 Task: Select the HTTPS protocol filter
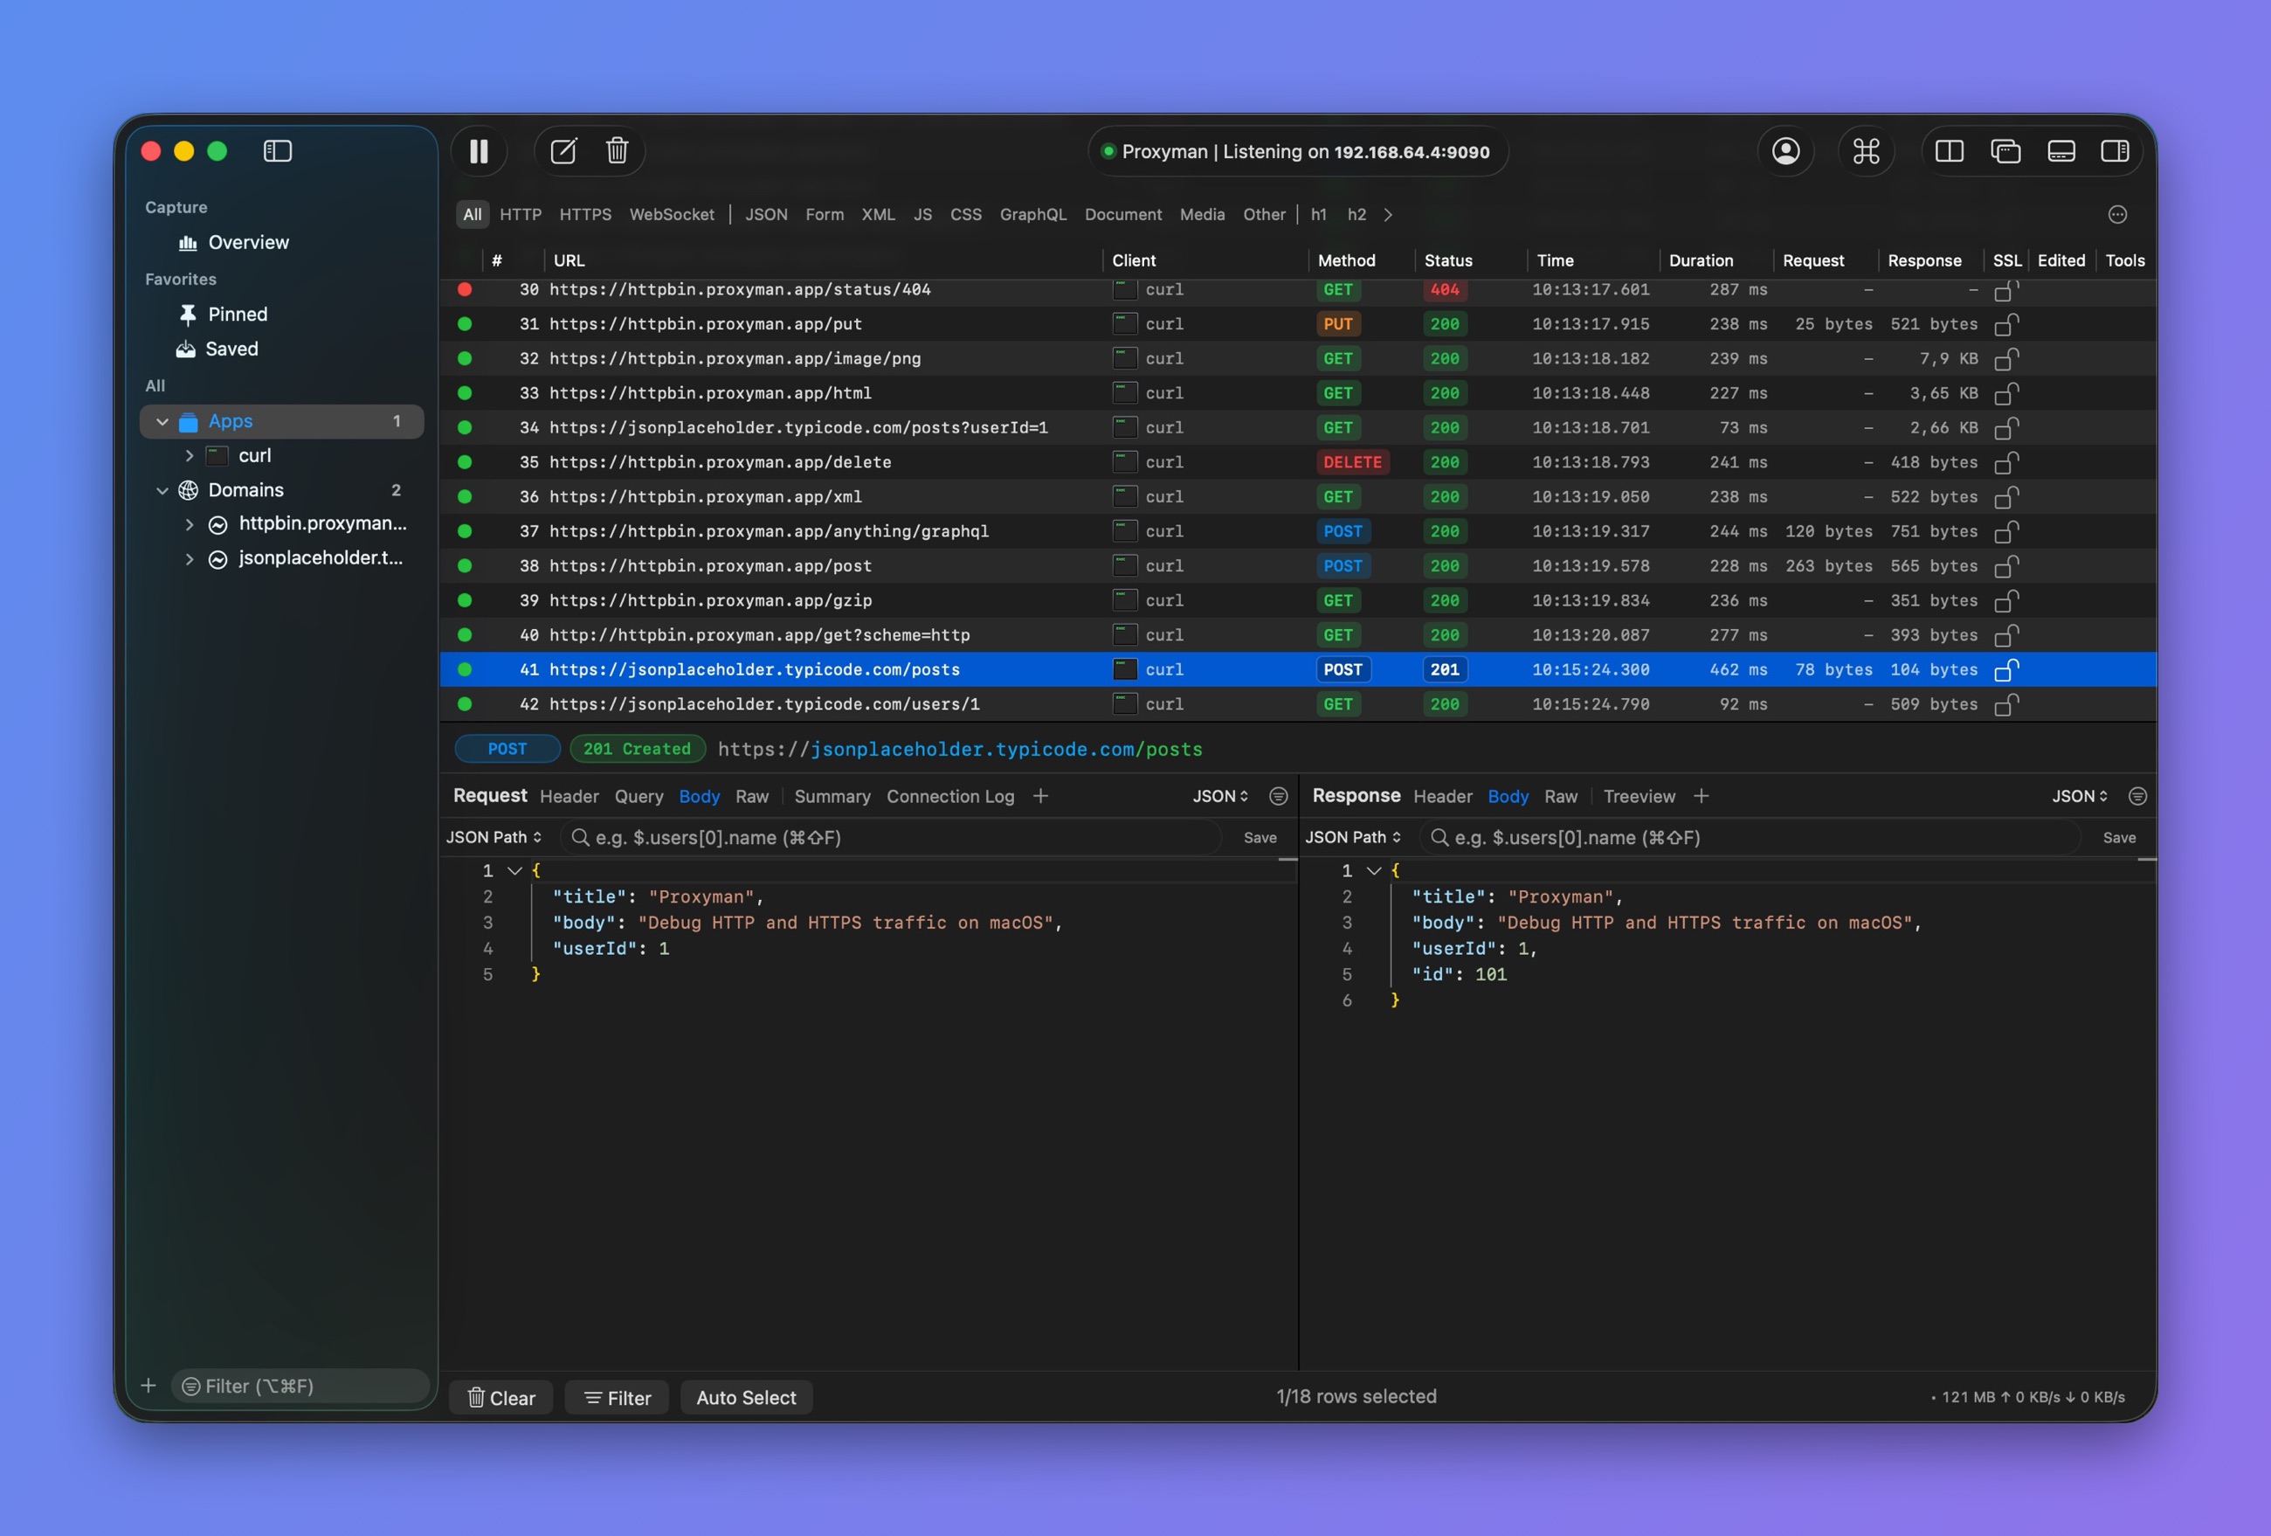pyautogui.click(x=585, y=215)
